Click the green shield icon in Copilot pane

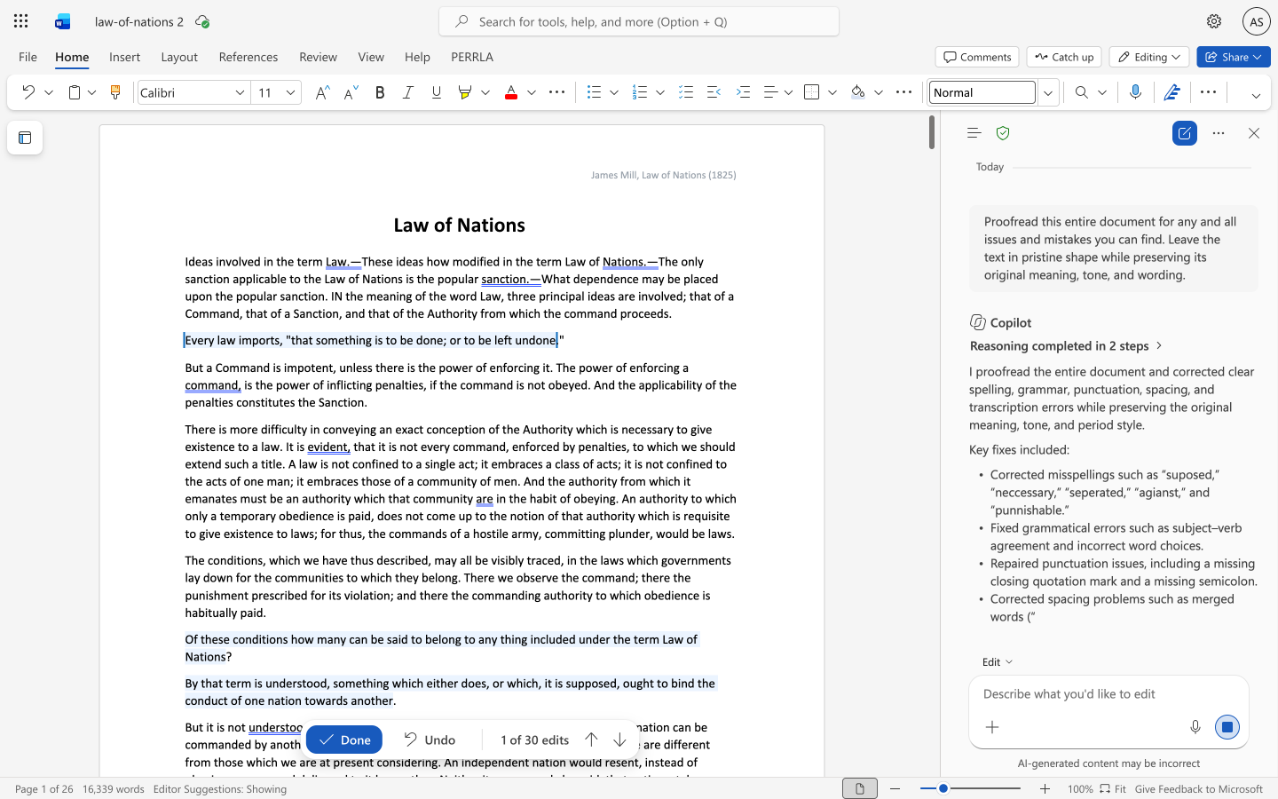point(1003,133)
